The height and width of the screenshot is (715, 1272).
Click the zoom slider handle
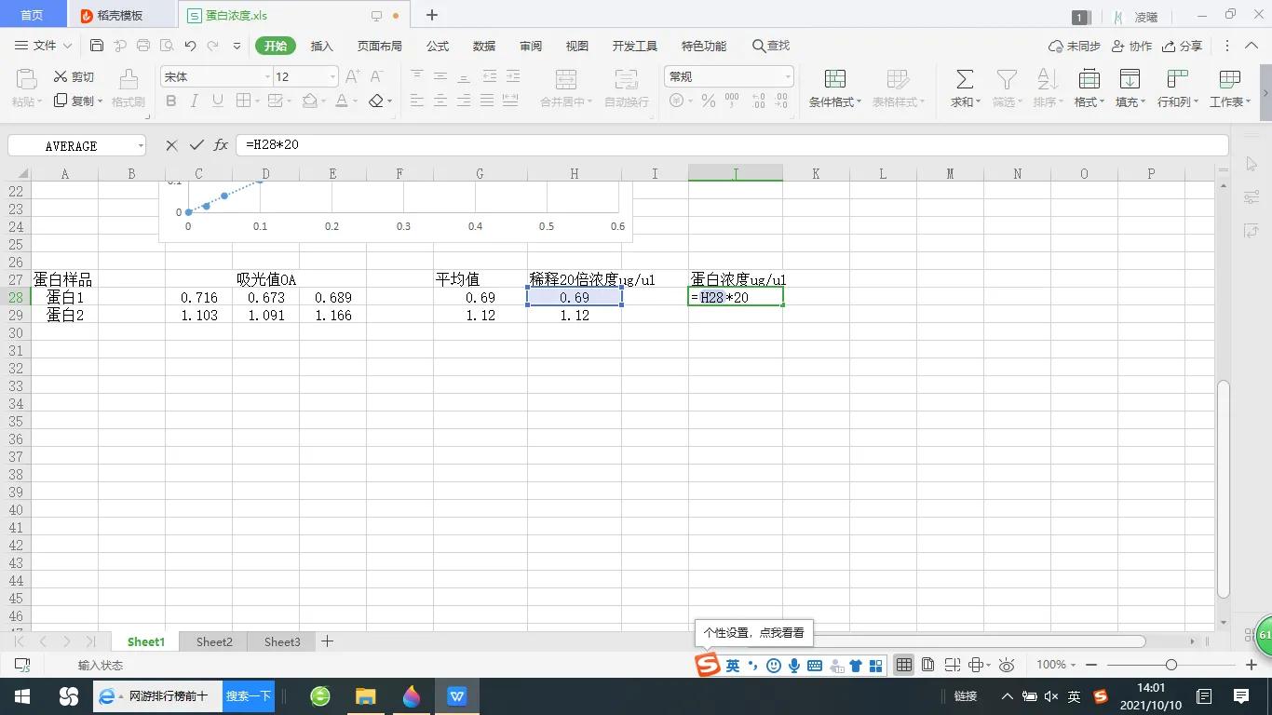coord(1171,665)
